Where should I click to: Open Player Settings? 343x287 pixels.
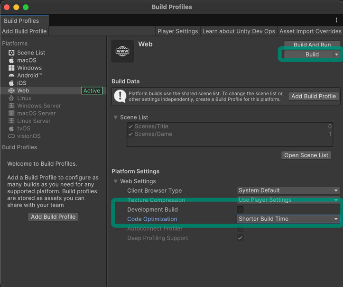pos(177,31)
